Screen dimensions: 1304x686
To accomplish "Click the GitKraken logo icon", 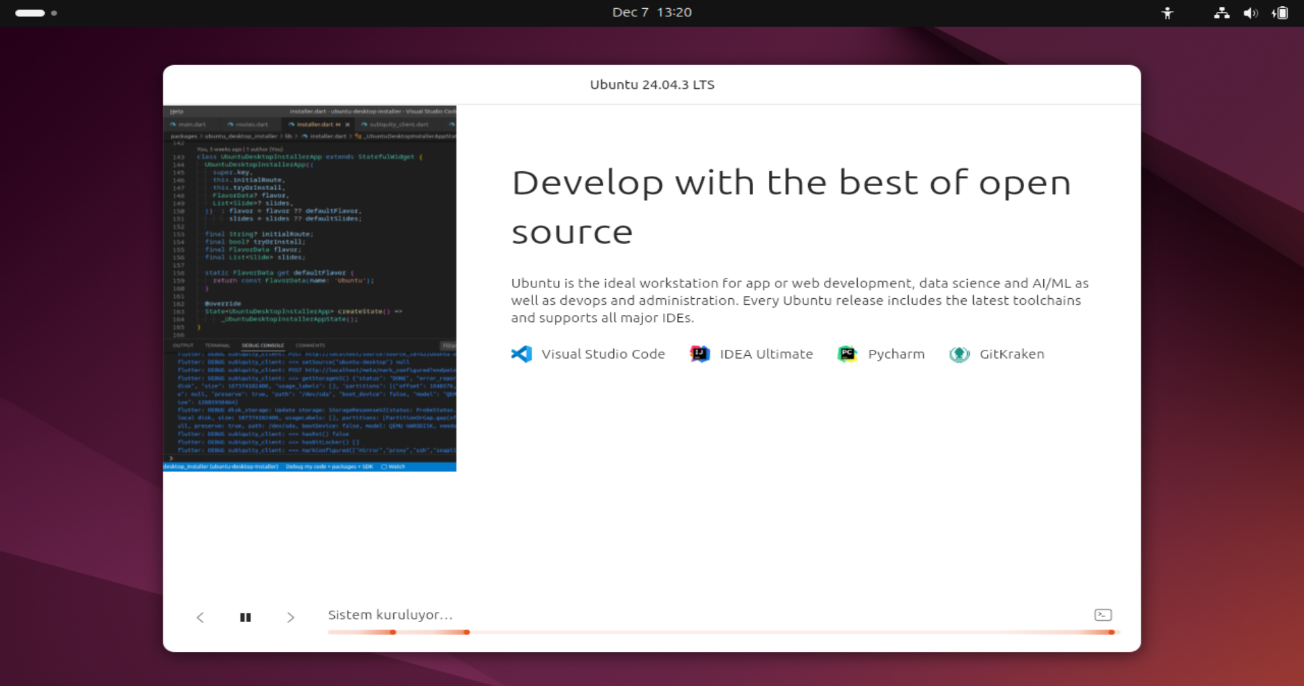I will [x=959, y=354].
